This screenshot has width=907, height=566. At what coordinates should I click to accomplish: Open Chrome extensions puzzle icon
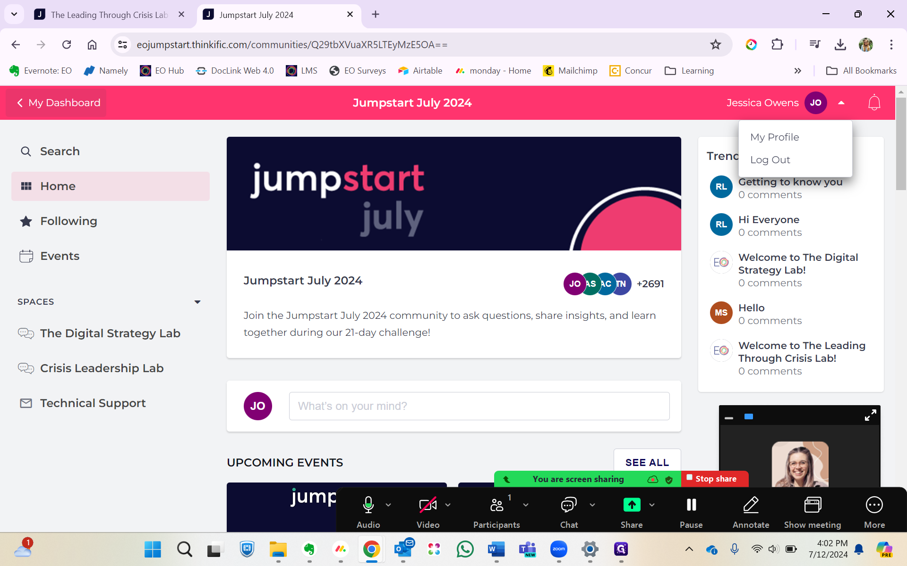777,44
